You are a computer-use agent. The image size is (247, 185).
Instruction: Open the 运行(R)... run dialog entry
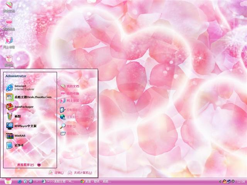69,134
